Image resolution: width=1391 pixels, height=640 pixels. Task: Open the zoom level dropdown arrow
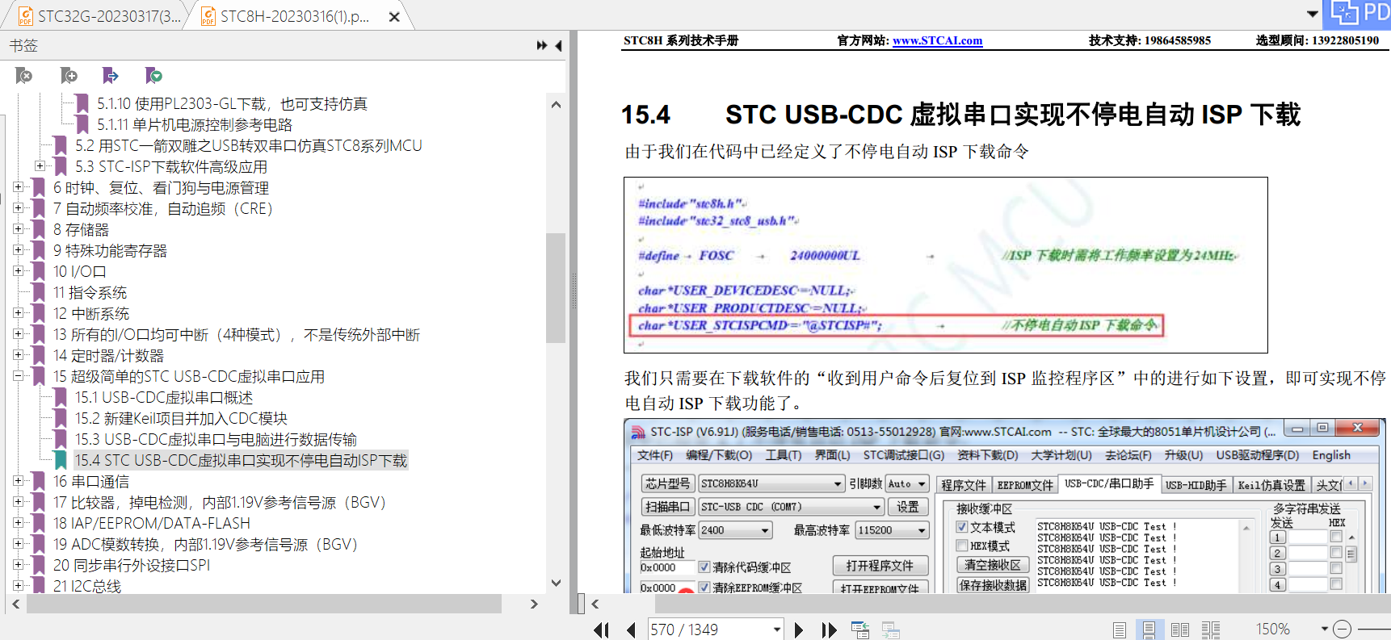point(1325,629)
